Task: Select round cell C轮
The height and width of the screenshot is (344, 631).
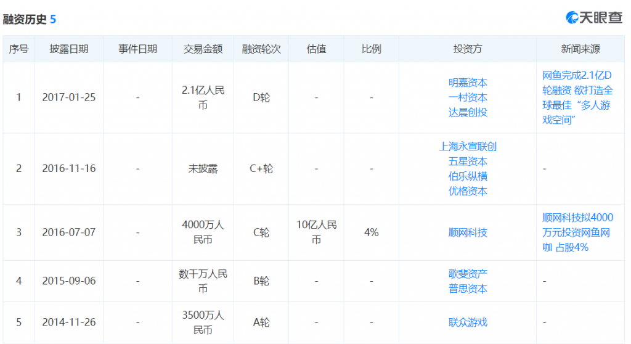Action: 261,232
